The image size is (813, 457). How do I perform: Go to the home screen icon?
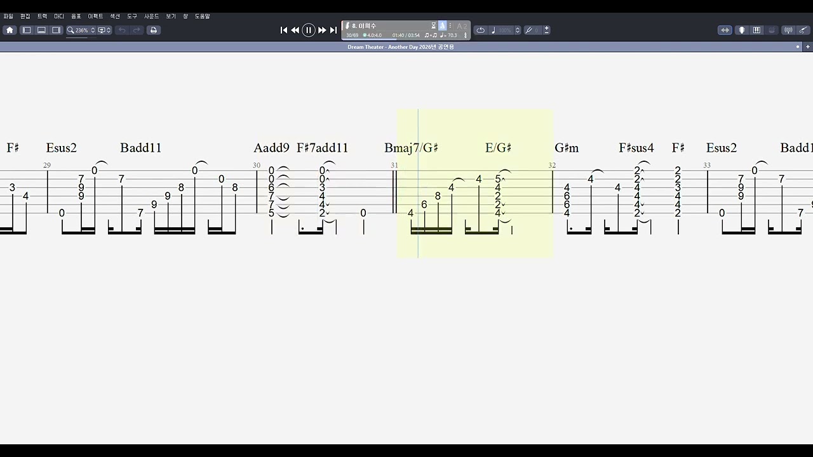point(10,30)
